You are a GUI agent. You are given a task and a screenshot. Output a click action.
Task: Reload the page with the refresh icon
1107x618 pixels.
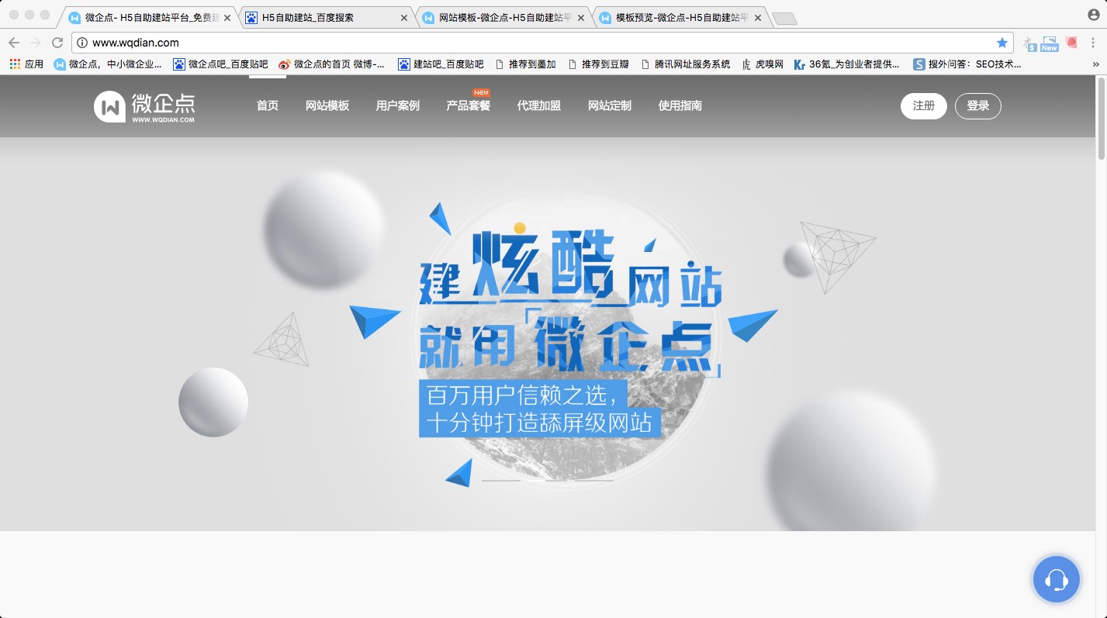(x=57, y=43)
